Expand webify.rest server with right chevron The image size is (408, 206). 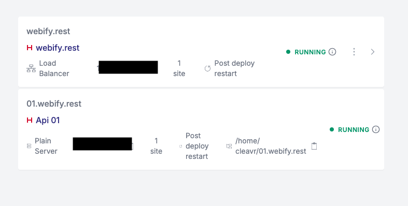373,52
